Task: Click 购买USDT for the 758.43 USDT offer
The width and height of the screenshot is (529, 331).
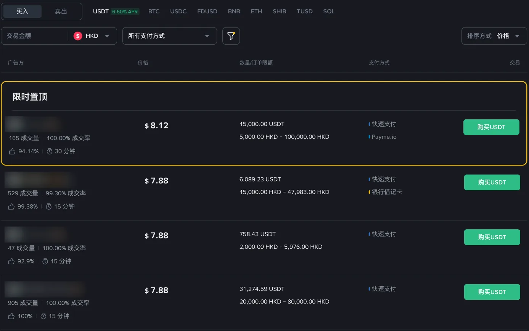Action: 492,237
